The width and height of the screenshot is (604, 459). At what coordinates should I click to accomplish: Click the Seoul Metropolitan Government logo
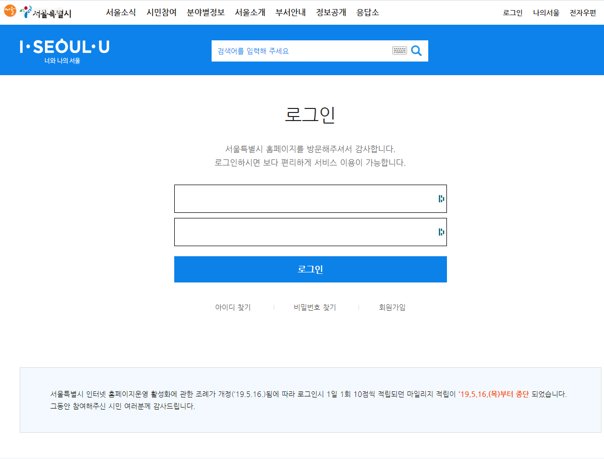38,13
